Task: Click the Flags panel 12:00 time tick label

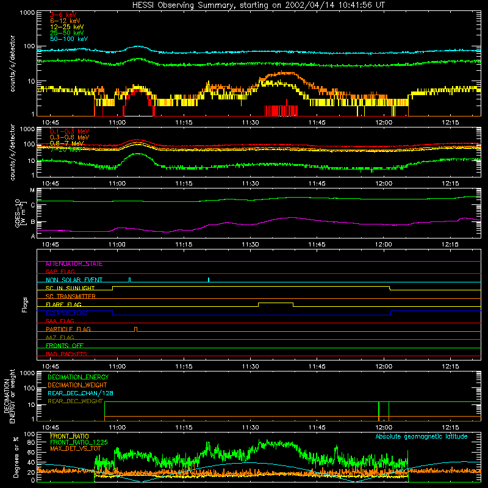Action: point(384,367)
